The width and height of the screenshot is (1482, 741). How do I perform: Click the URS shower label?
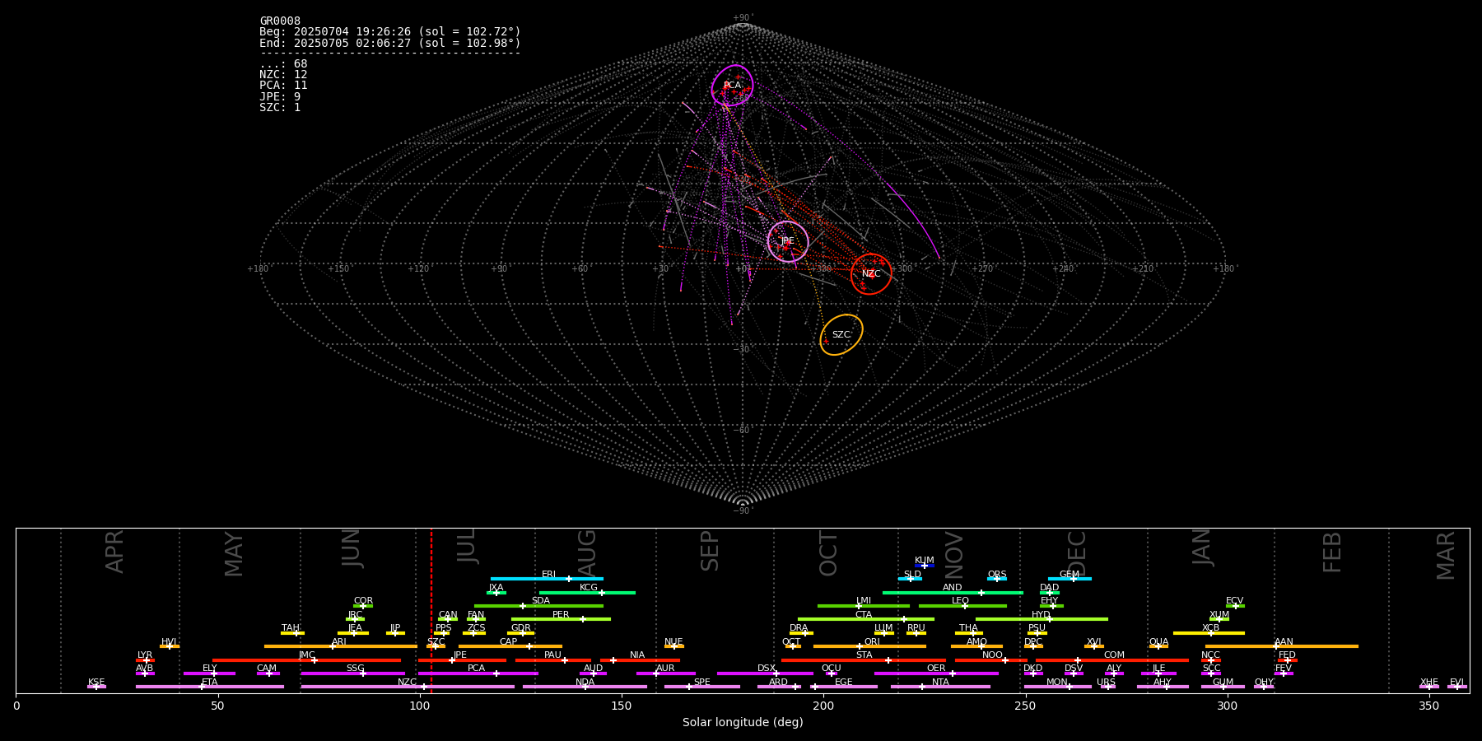(1106, 683)
